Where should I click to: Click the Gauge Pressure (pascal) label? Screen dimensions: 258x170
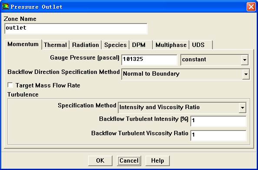coord(85,58)
